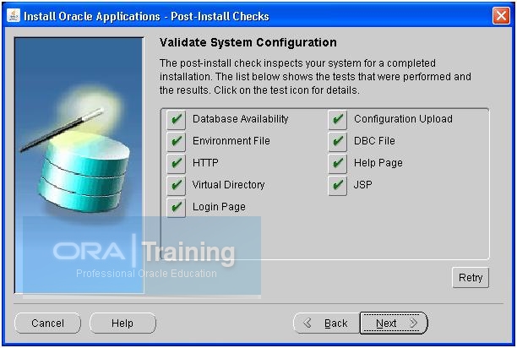The height and width of the screenshot is (348, 517).
Task: Select the 'Help Page' label
Action: (x=378, y=163)
